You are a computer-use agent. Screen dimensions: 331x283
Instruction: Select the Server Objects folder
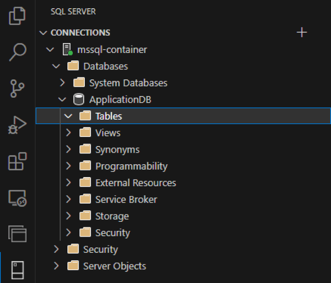pyautogui.click(x=115, y=266)
